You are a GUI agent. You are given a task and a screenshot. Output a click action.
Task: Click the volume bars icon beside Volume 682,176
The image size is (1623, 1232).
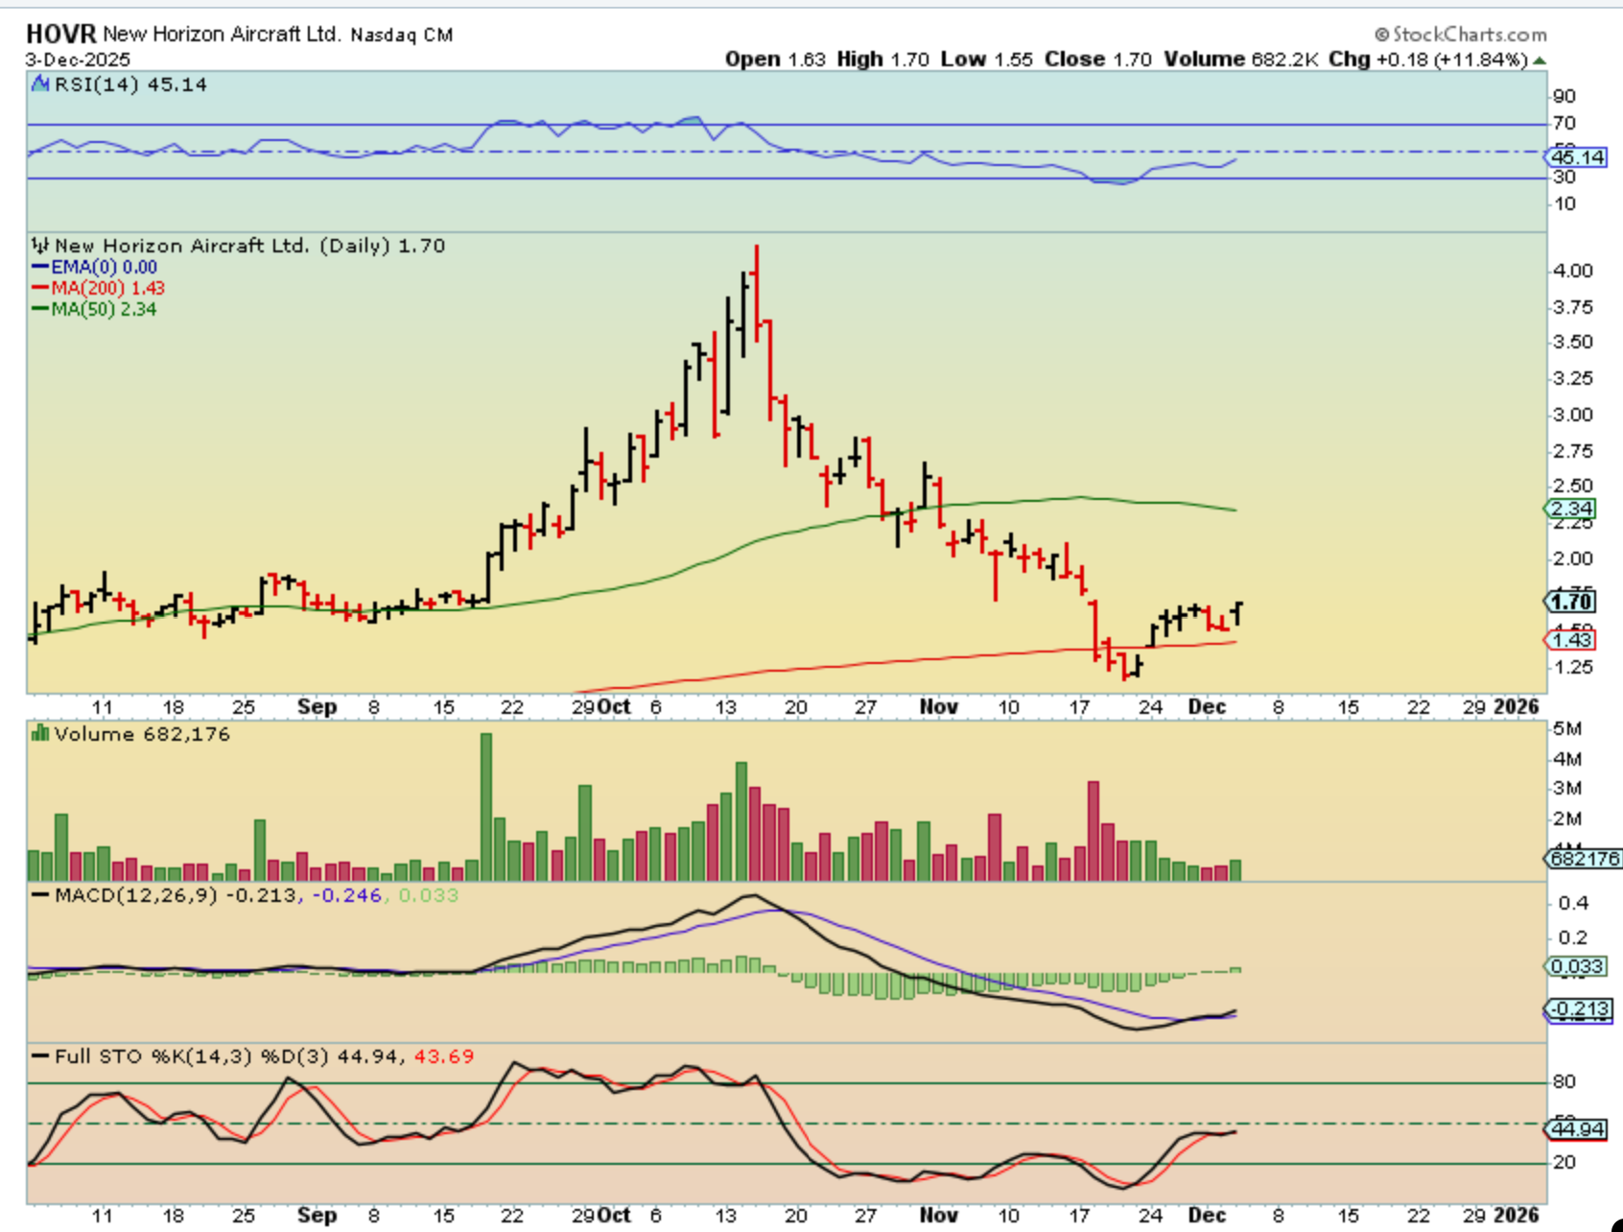coord(40,733)
